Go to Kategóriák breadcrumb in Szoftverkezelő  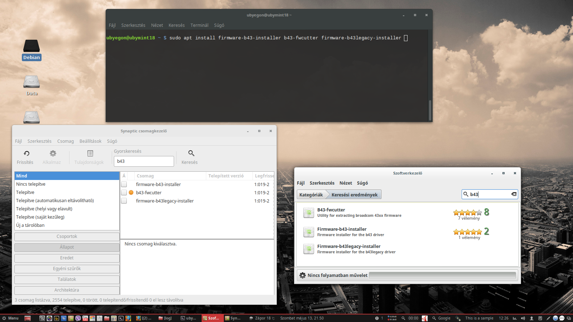point(311,195)
